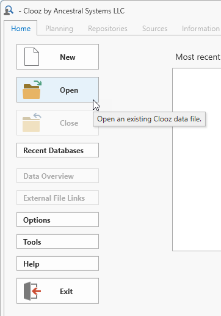Click the Clooz app icon in title bar

coord(9,10)
